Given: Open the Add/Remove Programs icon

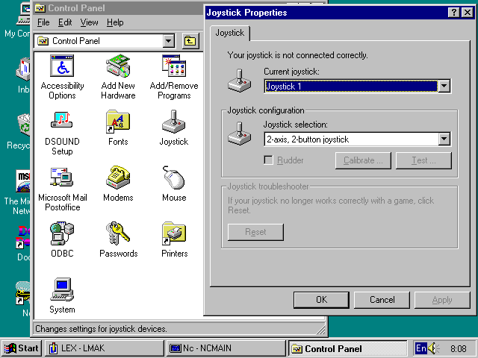Looking at the screenshot, I should [174, 67].
